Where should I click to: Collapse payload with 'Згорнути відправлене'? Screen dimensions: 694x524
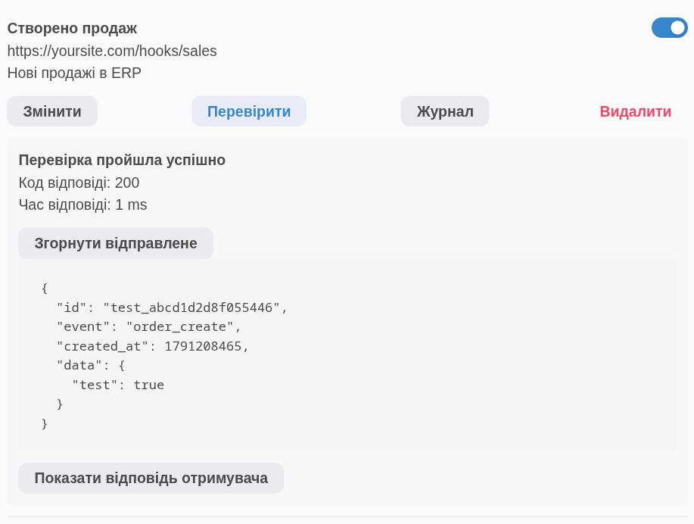tap(116, 243)
